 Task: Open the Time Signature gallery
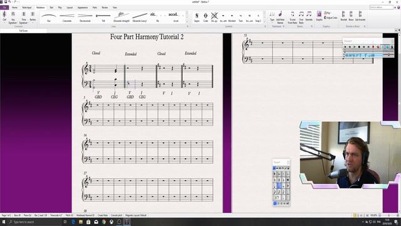click(24, 18)
